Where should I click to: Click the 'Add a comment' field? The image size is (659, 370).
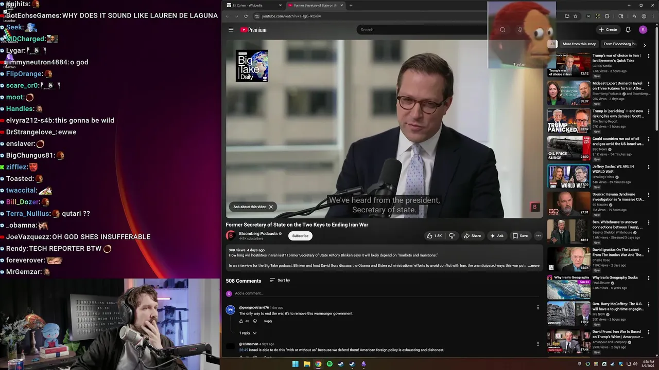click(386, 293)
